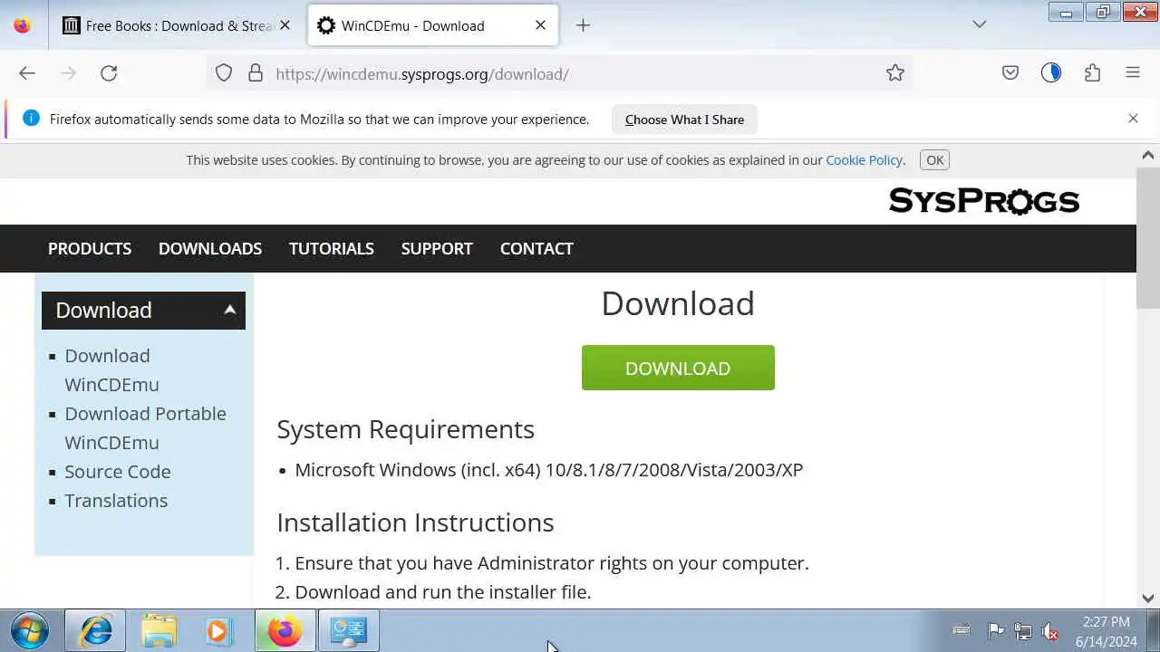This screenshot has height=652, width=1160.
Task: Open the DOWNLOADS menu
Action: click(x=210, y=248)
